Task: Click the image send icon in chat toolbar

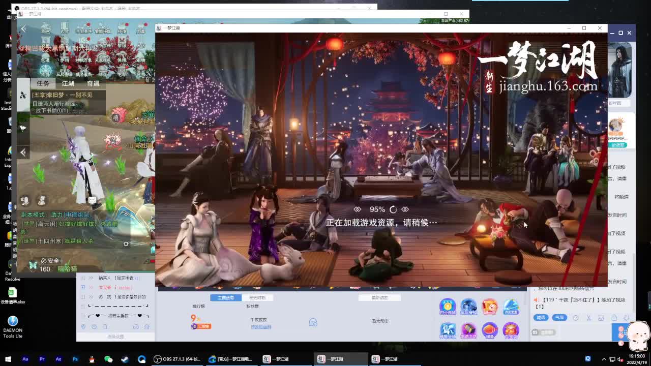Action: [601, 318]
